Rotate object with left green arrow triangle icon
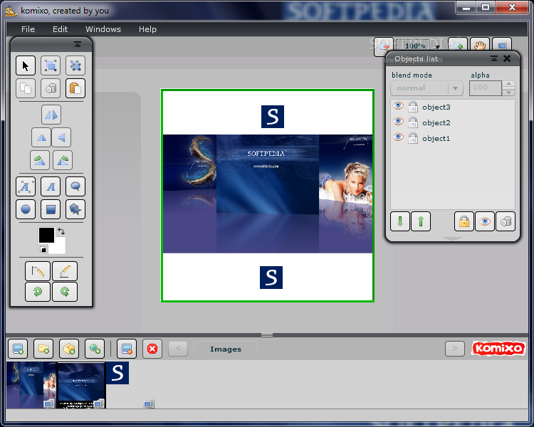Viewport: 534px width, 427px height. click(x=40, y=160)
